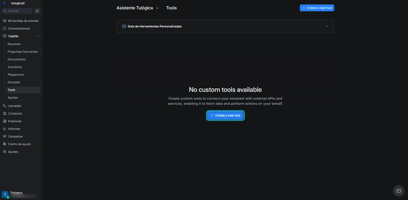408x200 pixels.
Task: Open the new conversation compose icon
Action: [37, 11]
